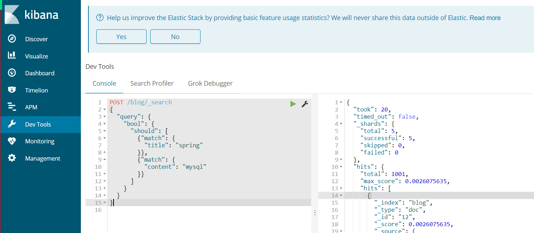The height and width of the screenshot is (233, 534).
Task: Open Discover via its compass icon
Action: click(12, 39)
